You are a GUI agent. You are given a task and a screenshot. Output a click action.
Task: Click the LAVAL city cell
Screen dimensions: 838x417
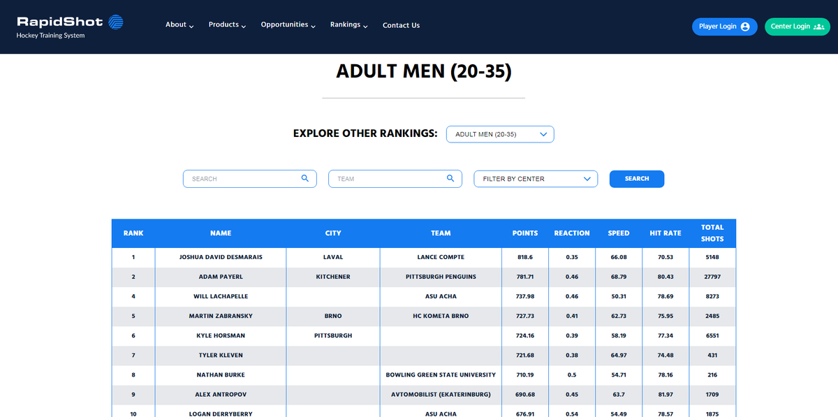point(333,257)
